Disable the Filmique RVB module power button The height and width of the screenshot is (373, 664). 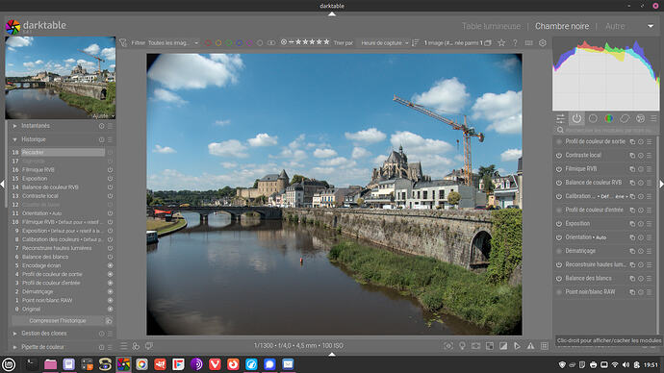[559, 169]
